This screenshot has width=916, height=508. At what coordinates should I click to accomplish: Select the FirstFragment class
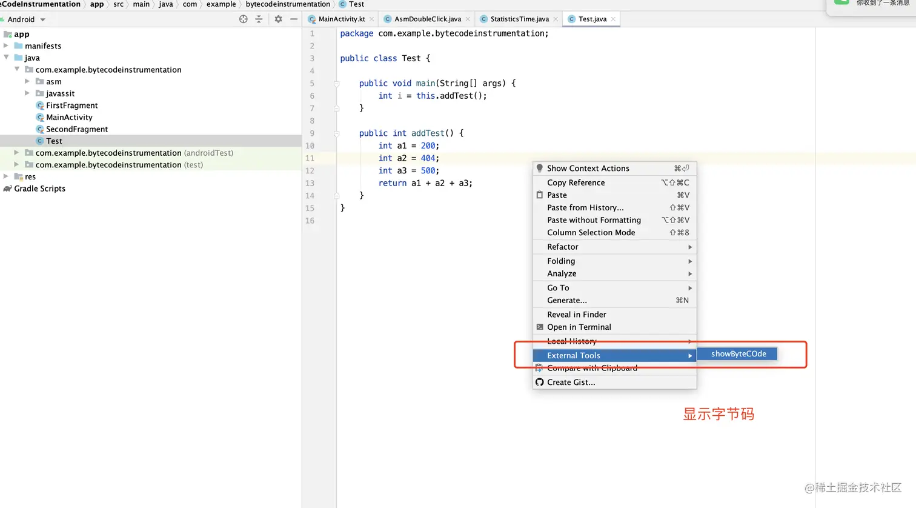[151, 105]
